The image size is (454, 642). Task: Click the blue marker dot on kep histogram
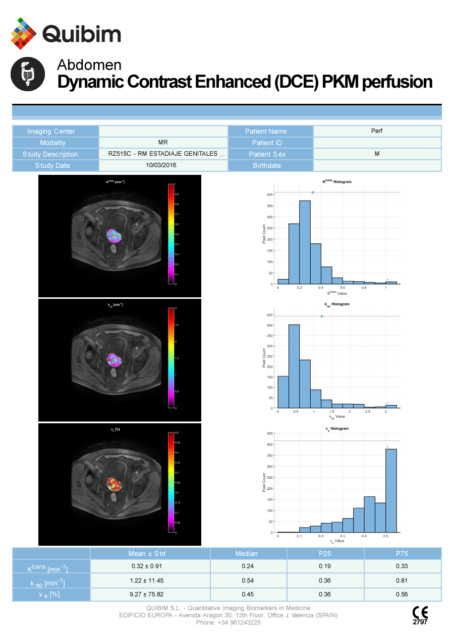(322, 316)
